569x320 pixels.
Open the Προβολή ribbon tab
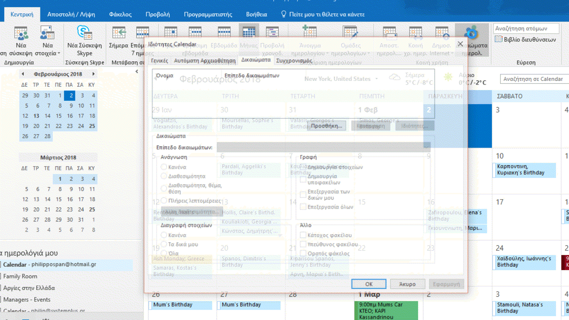coord(158,14)
